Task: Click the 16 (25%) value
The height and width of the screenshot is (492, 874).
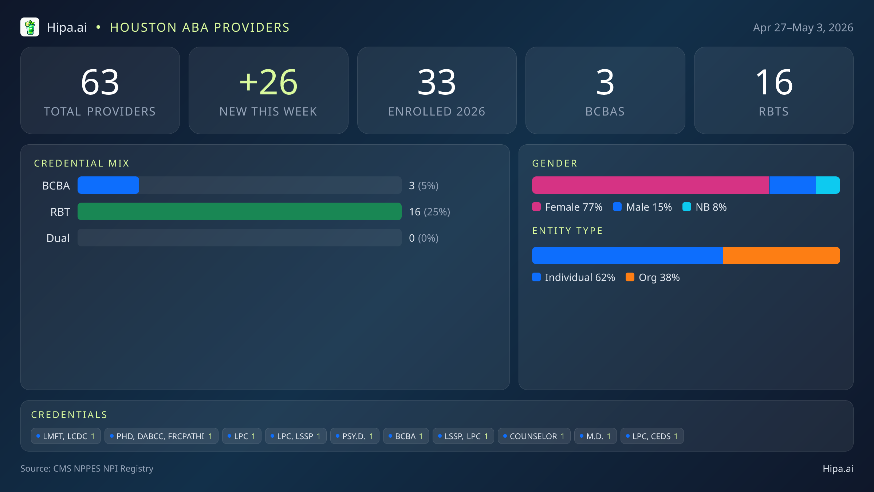Action: tap(429, 212)
